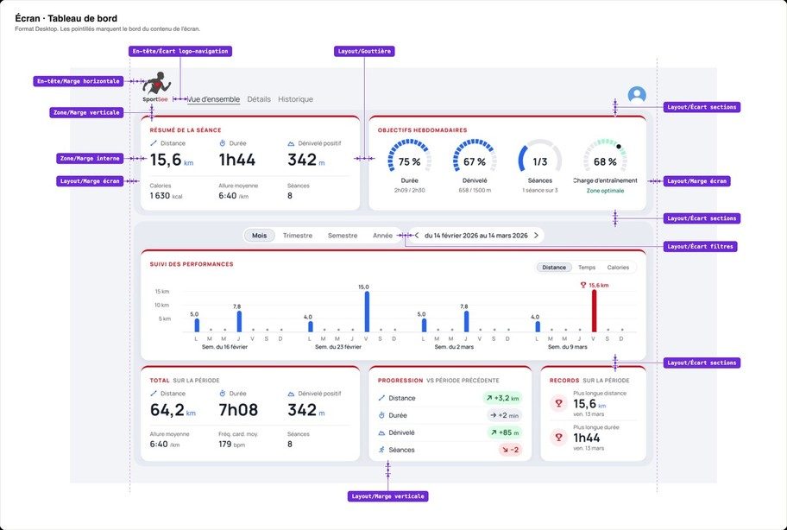Go to the previous period with the left chevron
The width and height of the screenshot is (787, 530).
tap(417, 236)
